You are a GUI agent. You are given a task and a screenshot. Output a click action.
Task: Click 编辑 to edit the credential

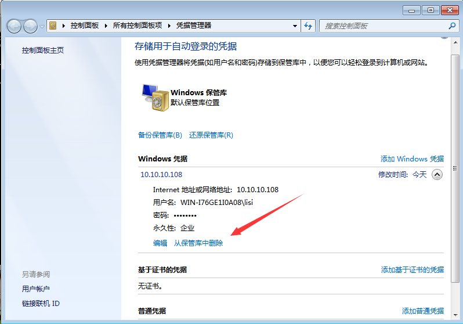click(160, 243)
